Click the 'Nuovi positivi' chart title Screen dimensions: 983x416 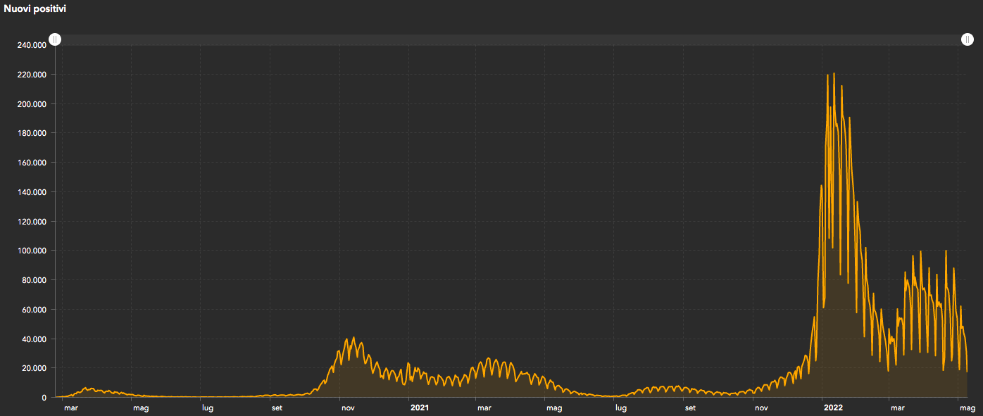(35, 9)
